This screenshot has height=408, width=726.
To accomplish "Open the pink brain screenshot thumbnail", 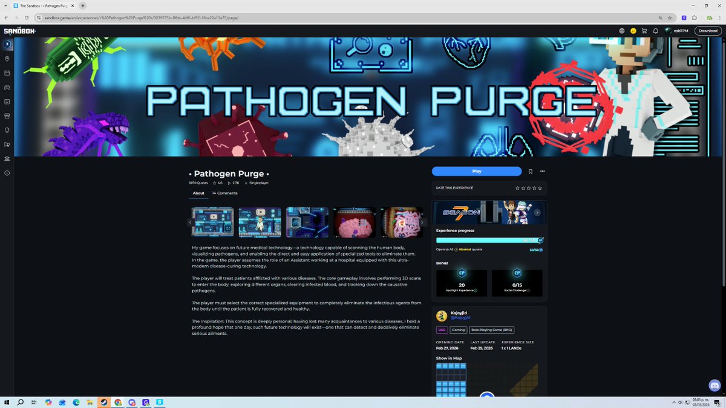I will click(x=354, y=222).
